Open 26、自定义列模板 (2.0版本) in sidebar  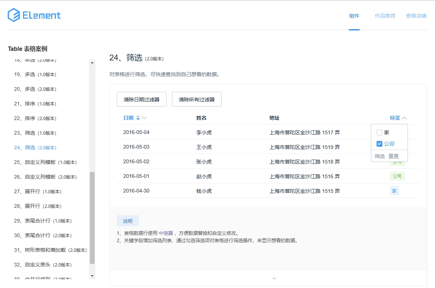[x=46, y=177]
